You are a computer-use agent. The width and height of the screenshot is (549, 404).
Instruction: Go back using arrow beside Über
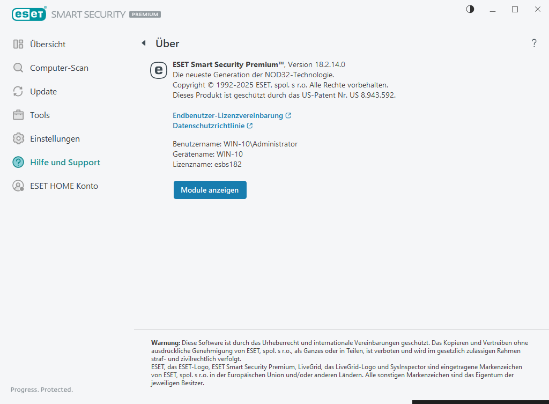144,43
